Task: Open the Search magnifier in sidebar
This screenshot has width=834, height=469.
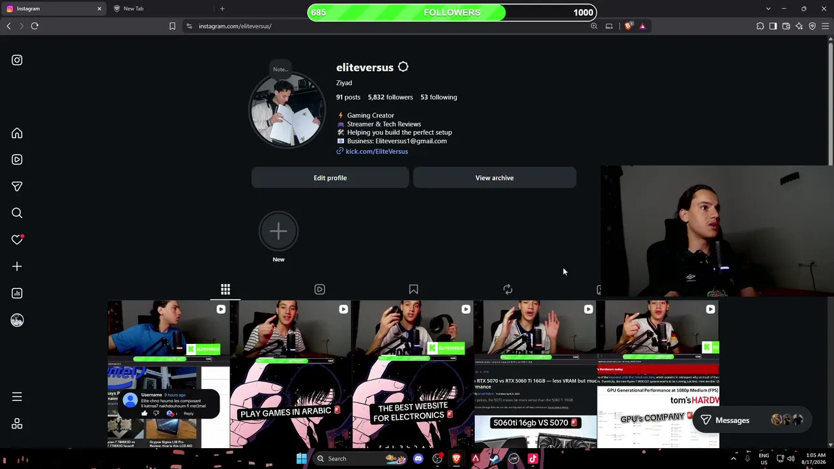Action: (x=17, y=213)
